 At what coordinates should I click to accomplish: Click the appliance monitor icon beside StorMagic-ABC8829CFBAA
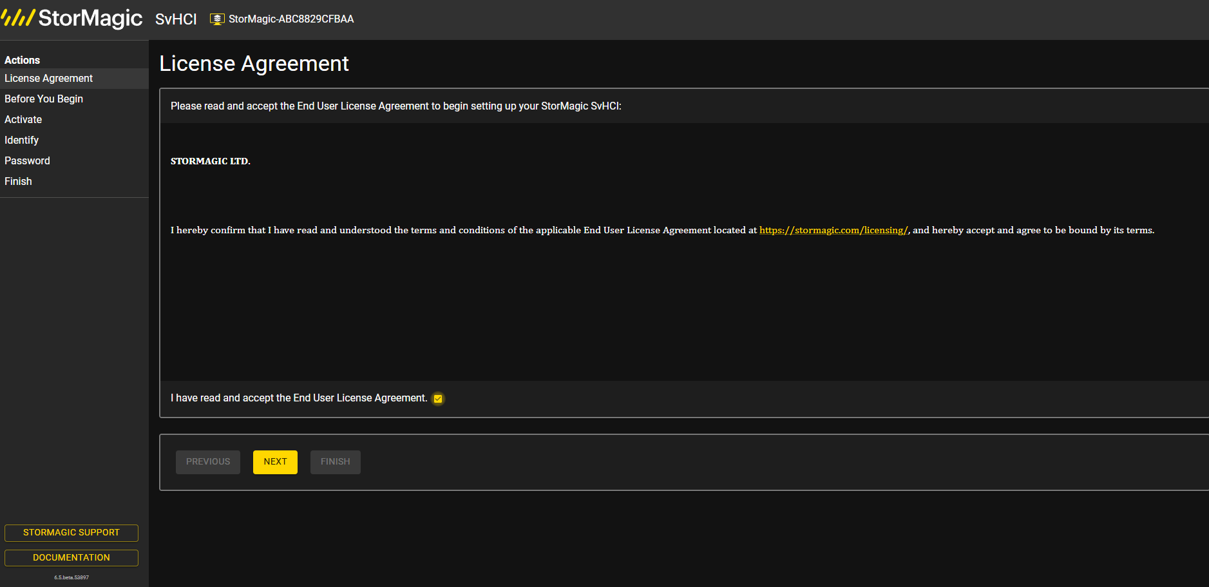(x=218, y=19)
